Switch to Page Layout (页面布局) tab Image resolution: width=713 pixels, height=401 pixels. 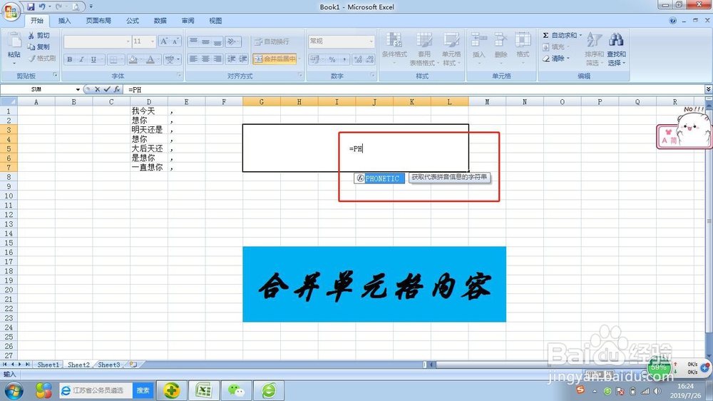[x=98, y=21]
